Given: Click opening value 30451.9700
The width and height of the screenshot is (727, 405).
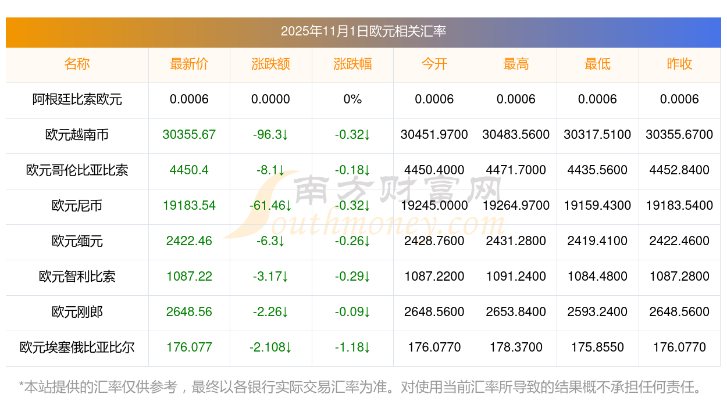Looking at the screenshot, I should point(434,135).
